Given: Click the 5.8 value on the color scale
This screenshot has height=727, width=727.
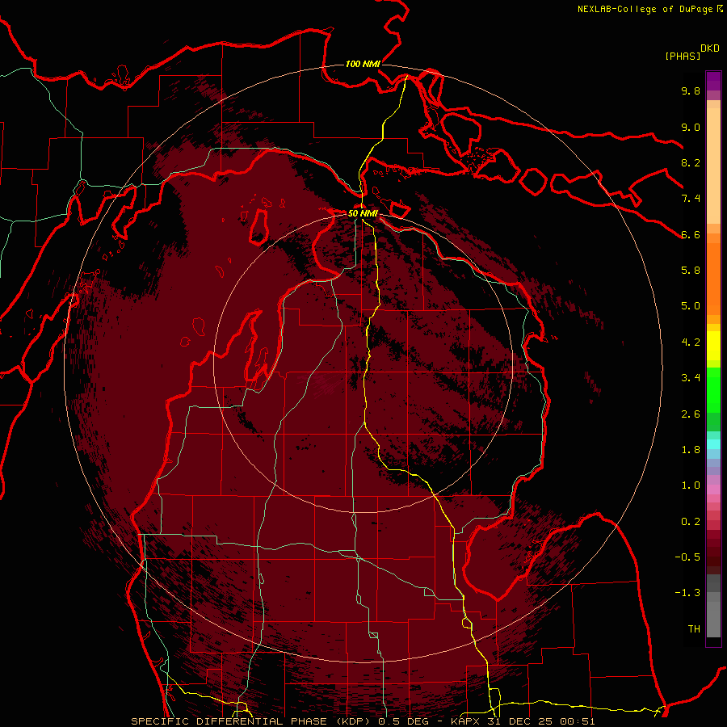Looking at the screenshot, I should point(691,271).
